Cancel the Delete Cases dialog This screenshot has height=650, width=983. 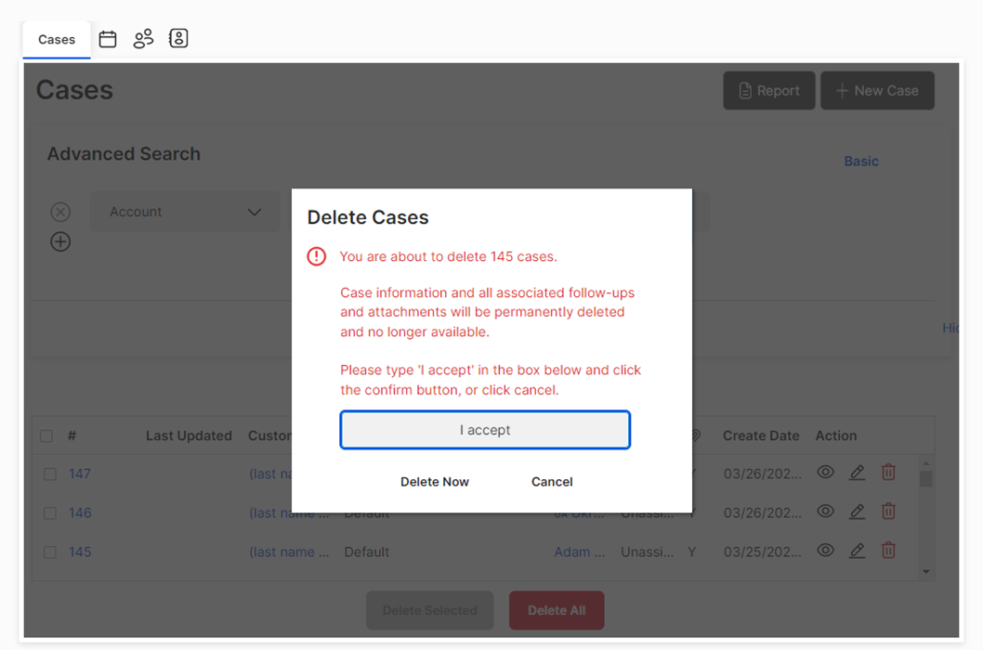[x=552, y=481]
